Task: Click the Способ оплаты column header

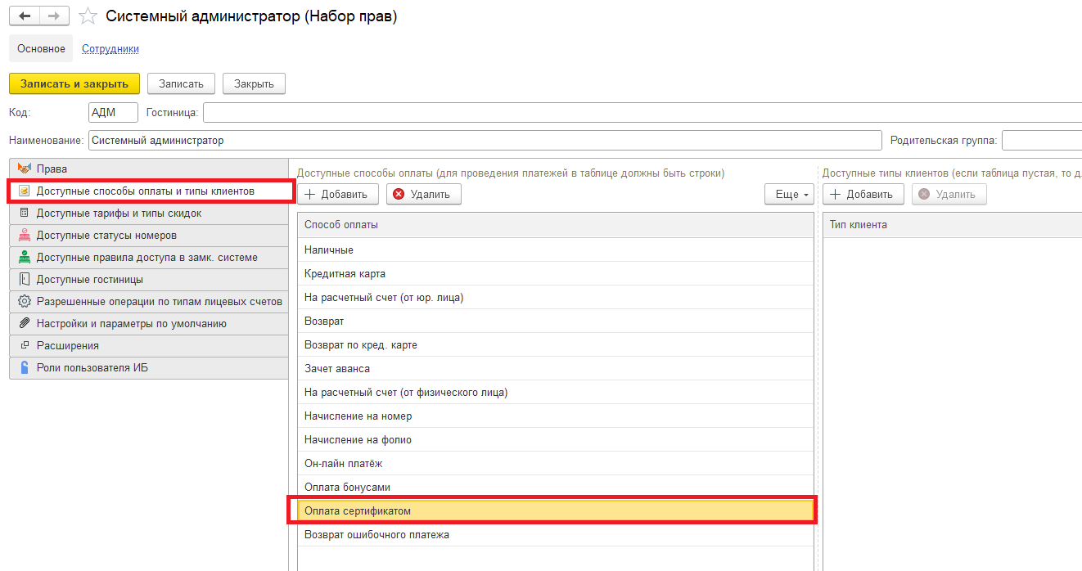Action: click(x=556, y=224)
